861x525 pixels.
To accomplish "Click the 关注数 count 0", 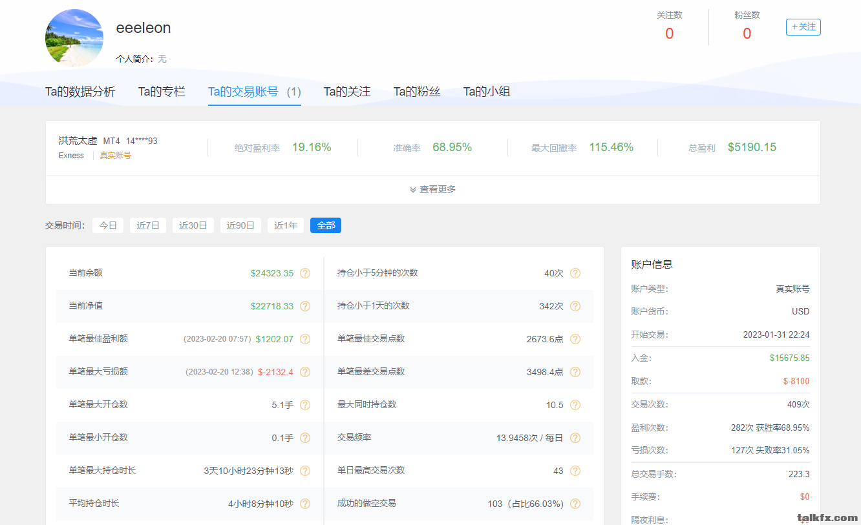I will click(x=670, y=34).
